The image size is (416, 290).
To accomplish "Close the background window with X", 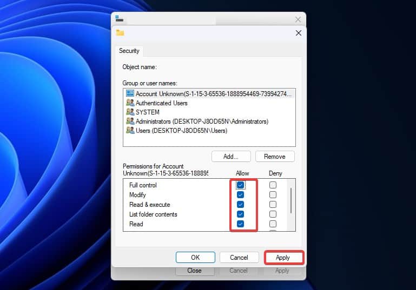I will point(298,19).
